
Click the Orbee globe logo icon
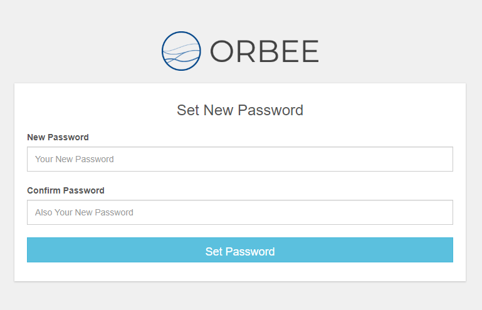[x=181, y=51]
